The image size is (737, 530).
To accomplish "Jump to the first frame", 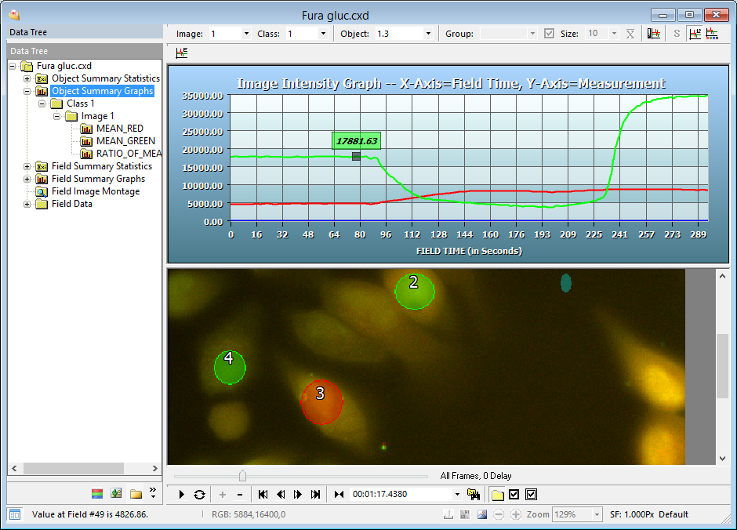I will (x=263, y=495).
